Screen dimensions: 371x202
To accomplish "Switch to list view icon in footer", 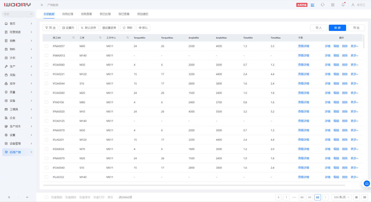I will 357,197.
